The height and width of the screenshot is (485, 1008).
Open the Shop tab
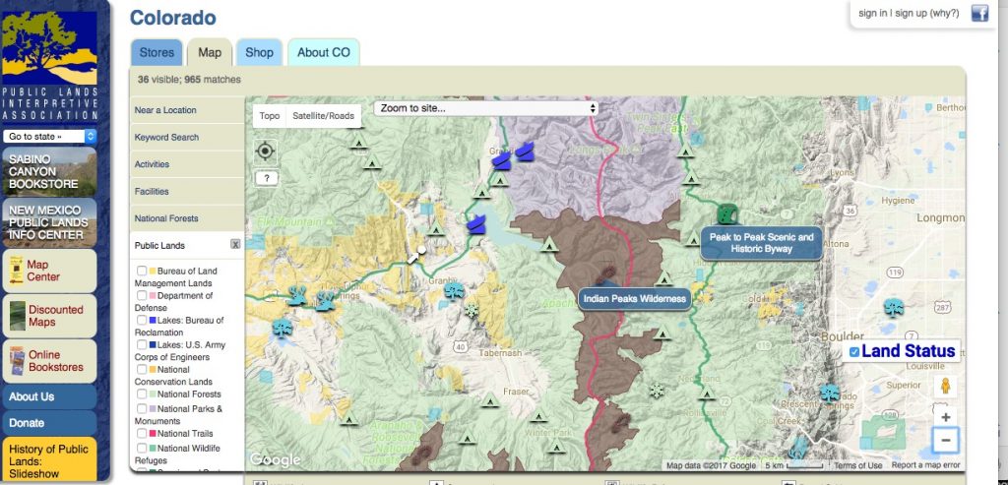[259, 53]
